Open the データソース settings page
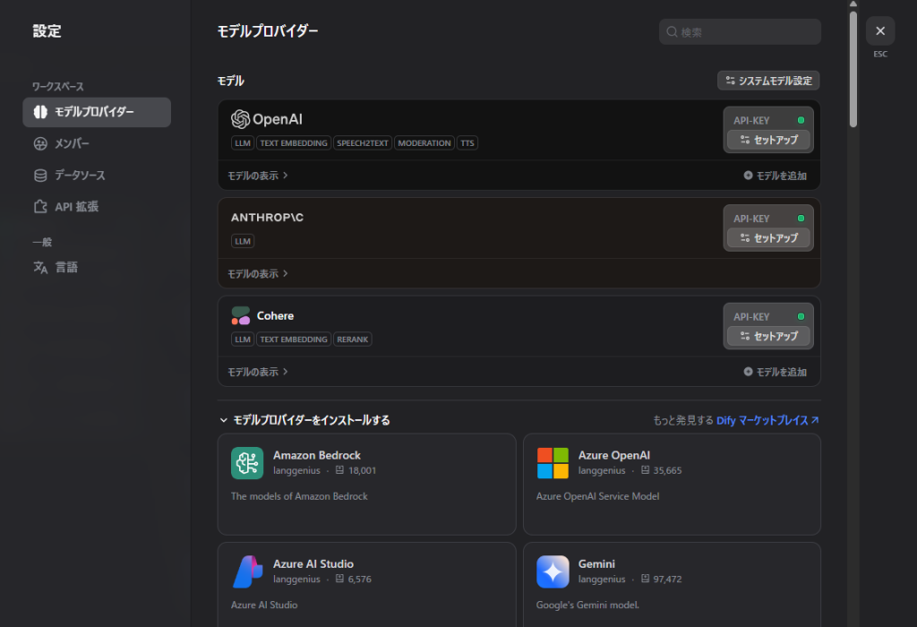Screen dimensions: 917x627 (97, 175)
